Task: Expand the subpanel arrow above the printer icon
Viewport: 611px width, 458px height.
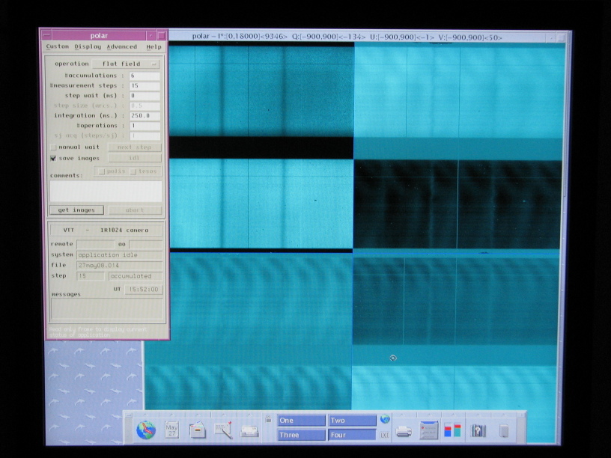Action: (x=404, y=414)
